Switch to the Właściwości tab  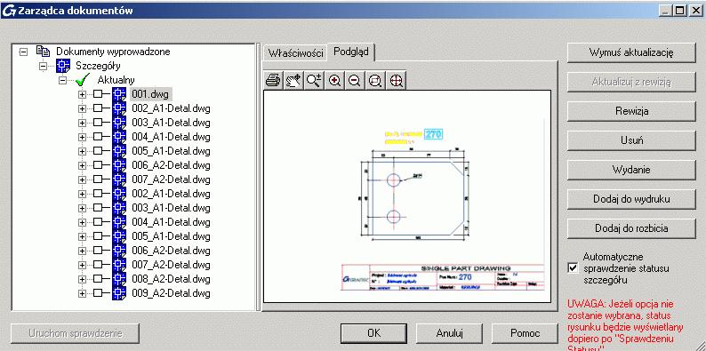(x=296, y=53)
